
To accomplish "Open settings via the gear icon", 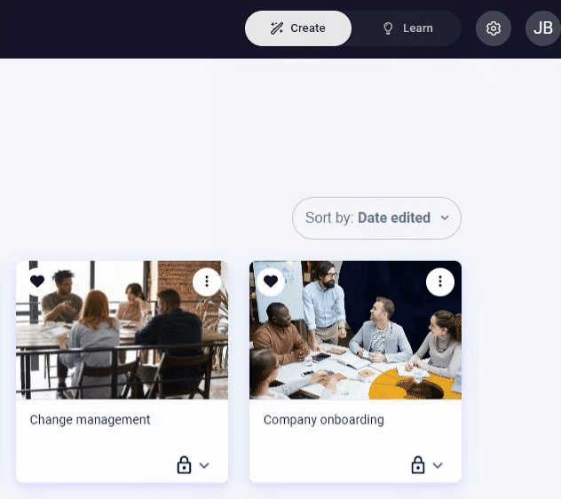I will point(493,28).
